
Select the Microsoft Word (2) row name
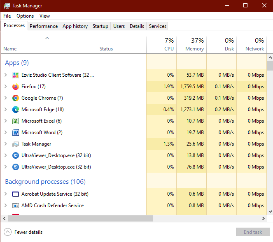42,132
